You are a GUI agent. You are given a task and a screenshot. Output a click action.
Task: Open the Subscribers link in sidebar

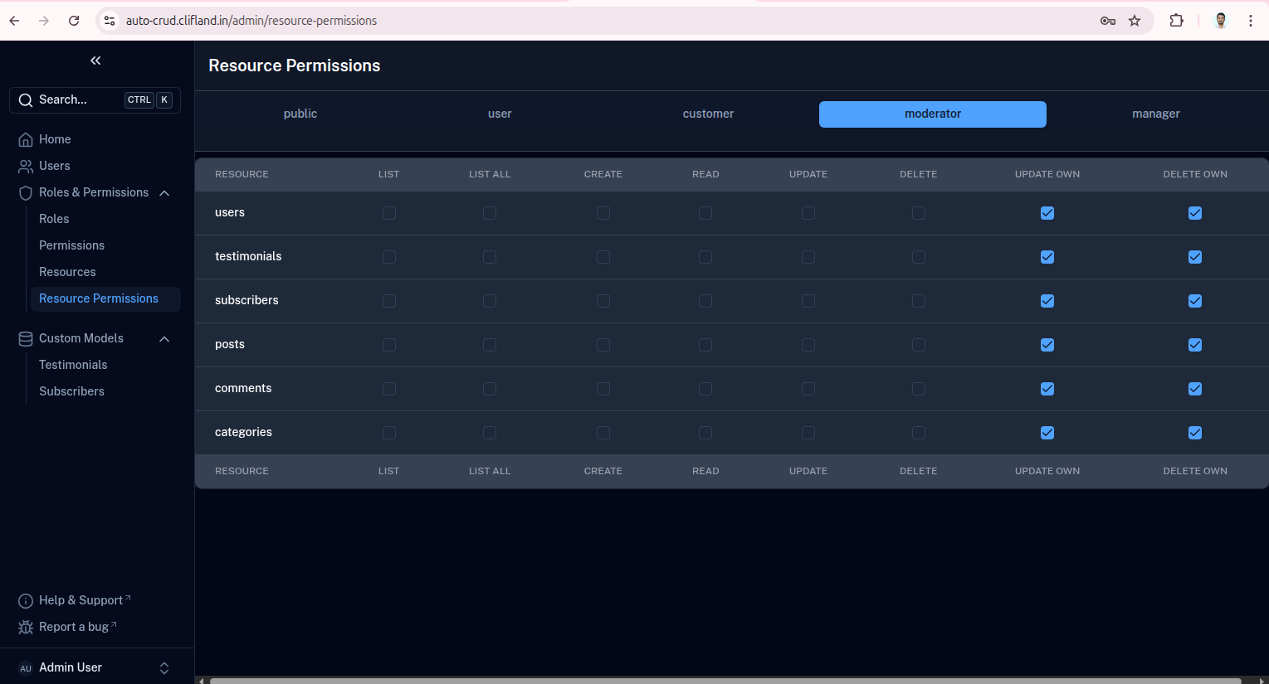71,391
